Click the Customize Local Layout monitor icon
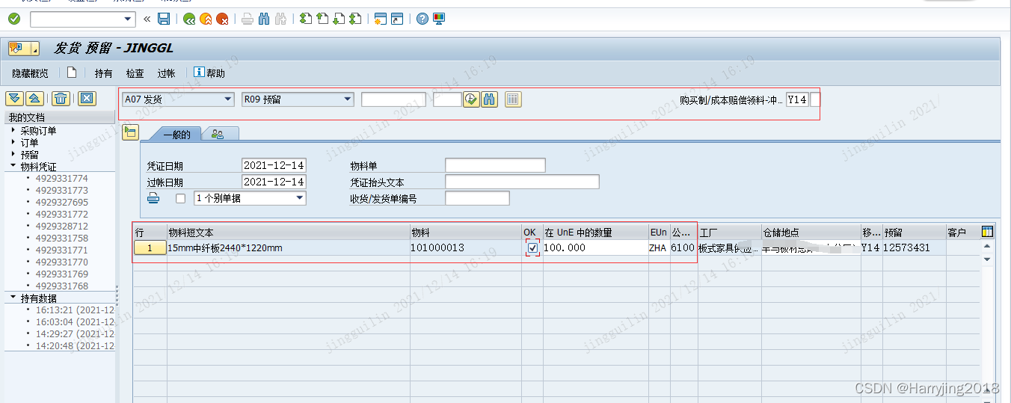The width and height of the screenshot is (1011, 403). point(439,19)
